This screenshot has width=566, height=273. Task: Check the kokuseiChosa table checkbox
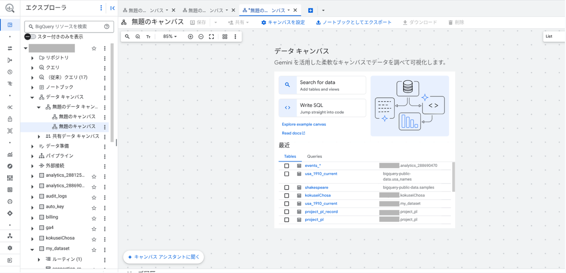point(287,195)
